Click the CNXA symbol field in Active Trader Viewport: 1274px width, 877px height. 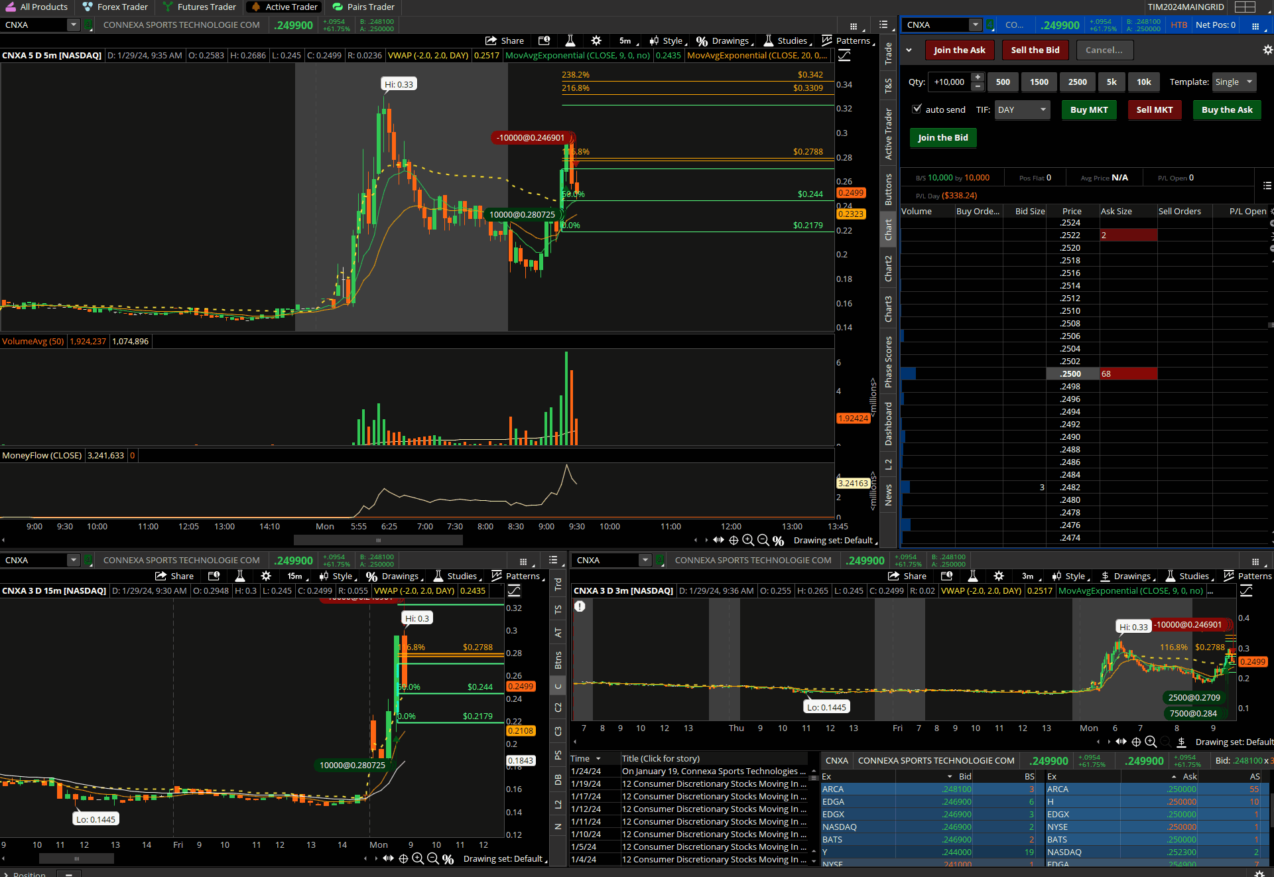click(935, 25)
